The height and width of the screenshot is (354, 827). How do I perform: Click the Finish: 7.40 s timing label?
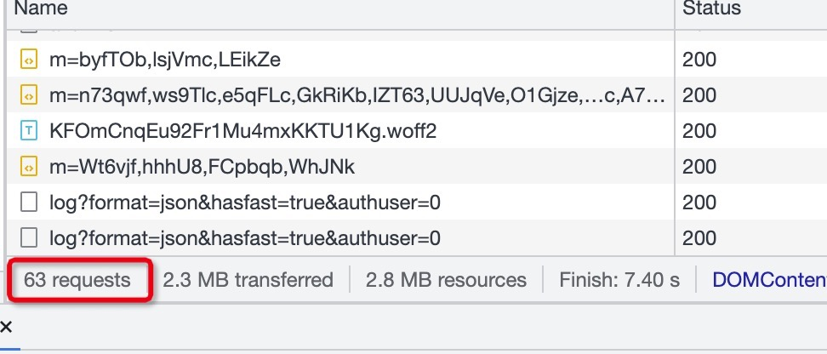pos(619,280)
